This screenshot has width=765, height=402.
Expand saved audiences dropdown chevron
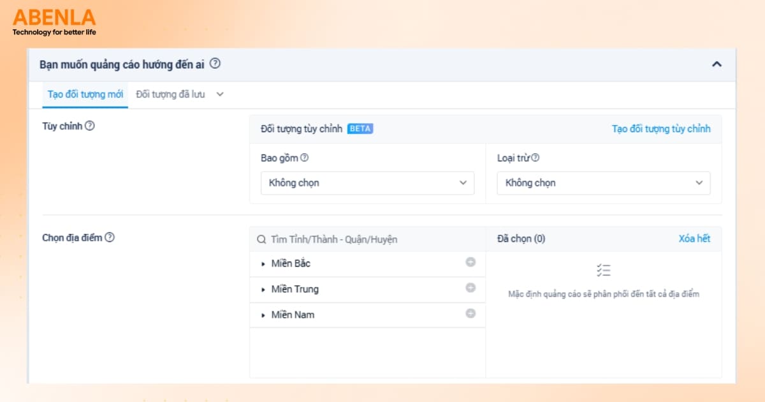[x=220, y=94]
